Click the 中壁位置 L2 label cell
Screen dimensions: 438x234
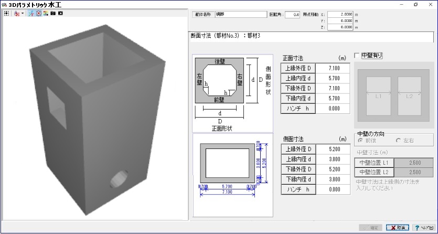pos(375,172)
